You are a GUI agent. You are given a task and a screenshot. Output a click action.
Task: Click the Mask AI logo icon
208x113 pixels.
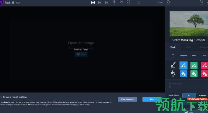[x=1, y=3]
